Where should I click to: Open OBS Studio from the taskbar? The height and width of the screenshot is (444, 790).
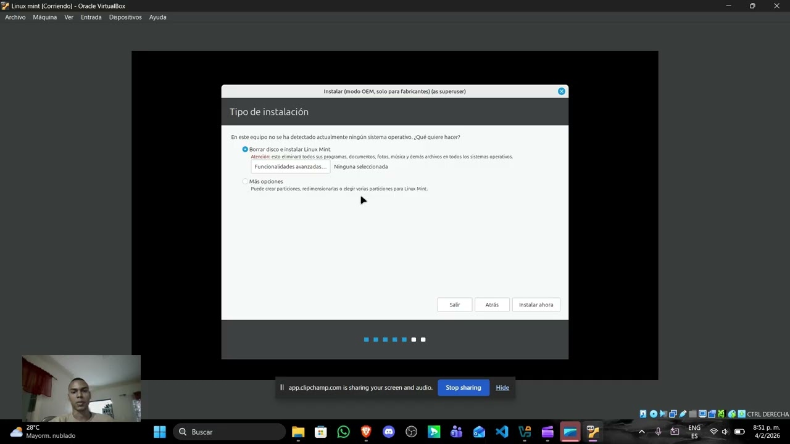tap(412, 432)
